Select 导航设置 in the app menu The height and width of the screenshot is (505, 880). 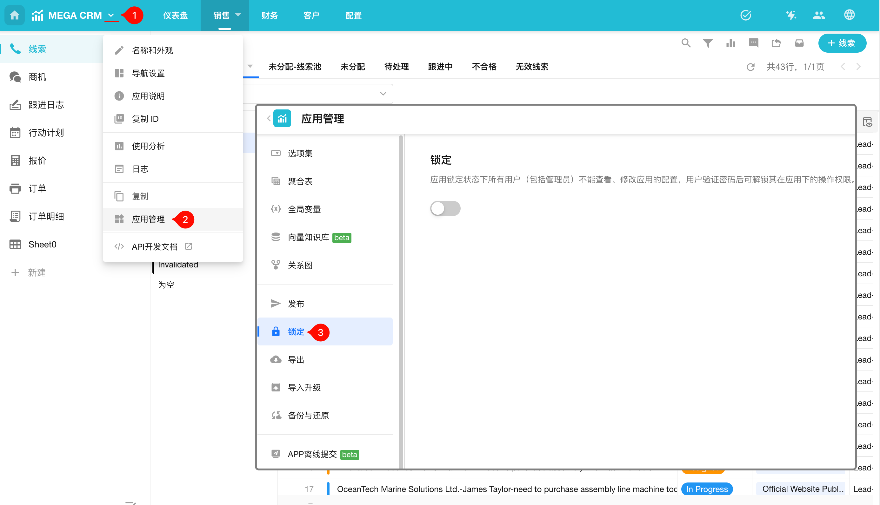(148, 73)
